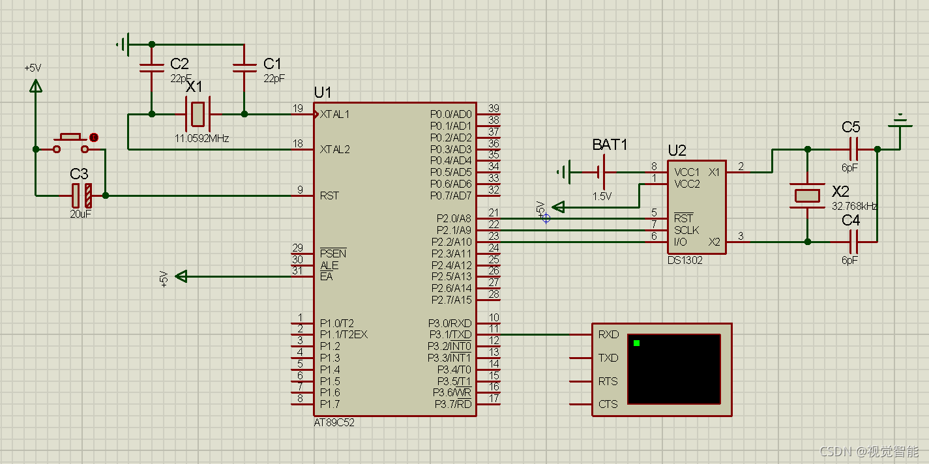Click the +5V terminal arrow feeding VCC2
This screenshot has width=929, height=464.
(558, 207)
